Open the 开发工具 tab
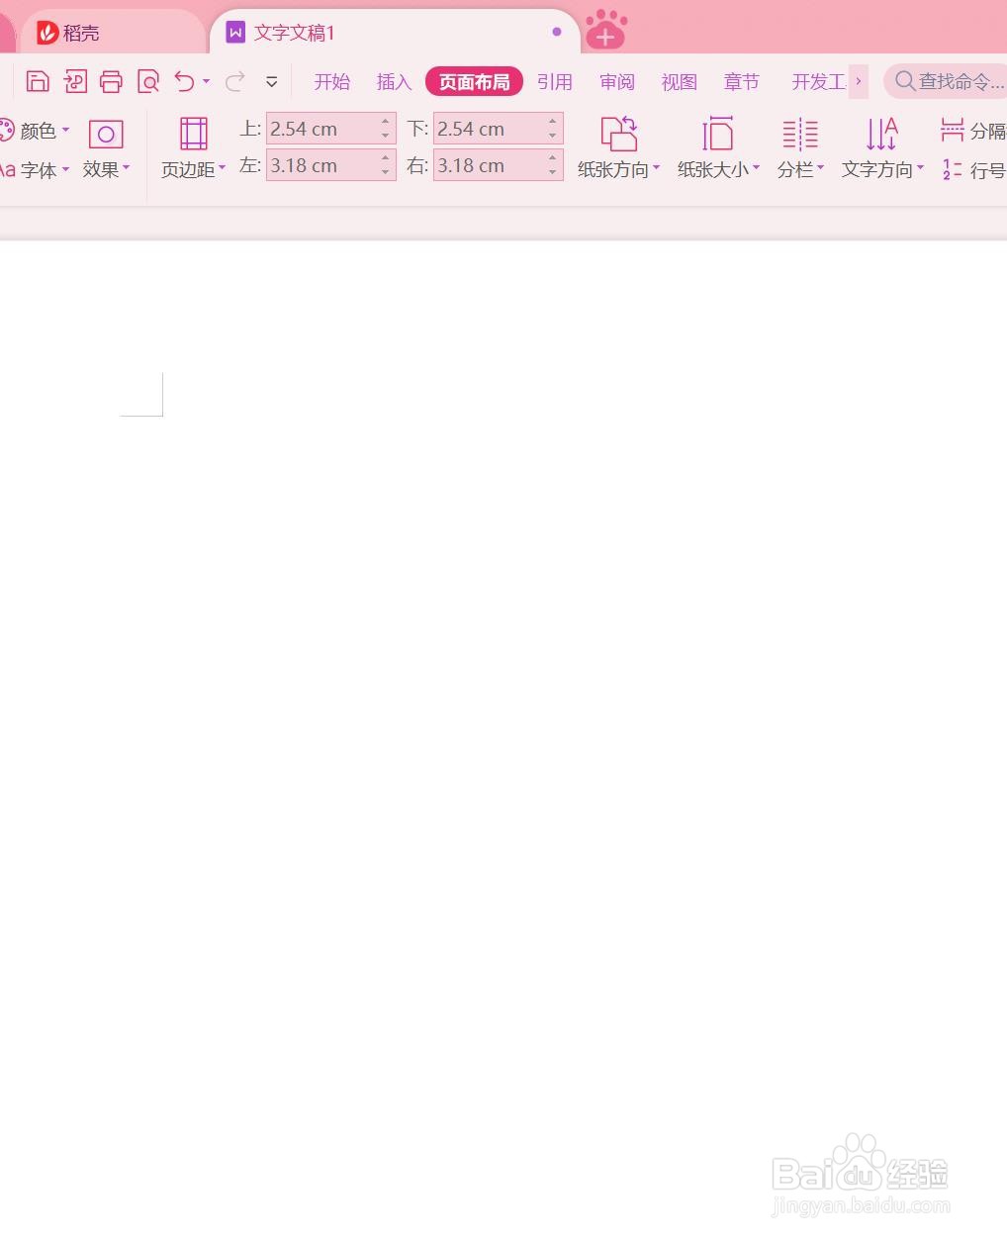 point(818,82)
